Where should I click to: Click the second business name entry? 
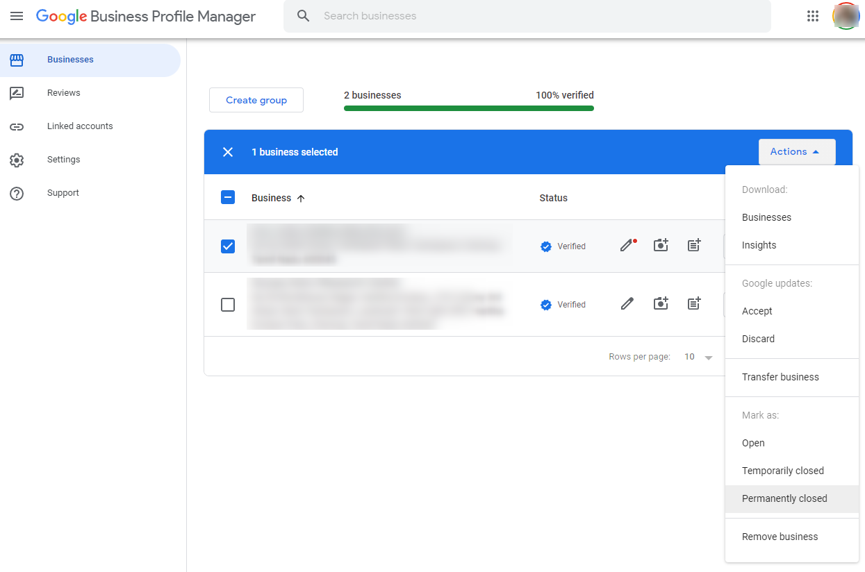click(x=376, y=304)
